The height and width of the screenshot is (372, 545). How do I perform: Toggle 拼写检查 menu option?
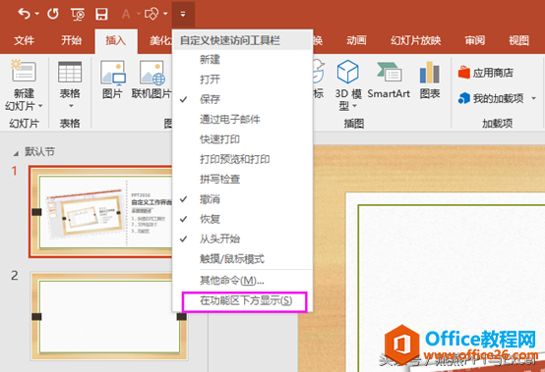[x=243, y=180]
